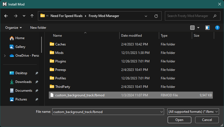
Task: Sort by Name column header
Action: click(x=57, y=36)
